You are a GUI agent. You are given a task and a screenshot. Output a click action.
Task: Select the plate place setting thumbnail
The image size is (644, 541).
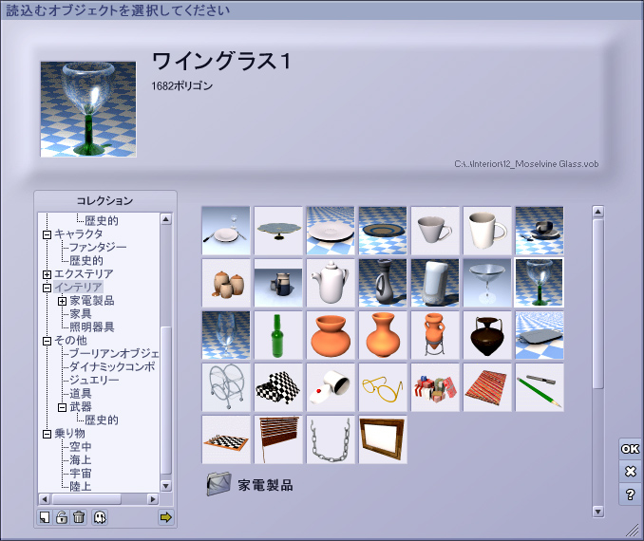(226, 231)
